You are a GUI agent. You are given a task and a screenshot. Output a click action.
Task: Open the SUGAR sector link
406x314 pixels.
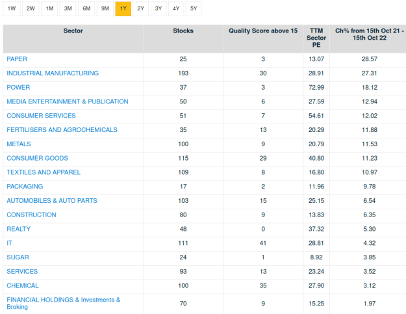click(x=18, y=257)
